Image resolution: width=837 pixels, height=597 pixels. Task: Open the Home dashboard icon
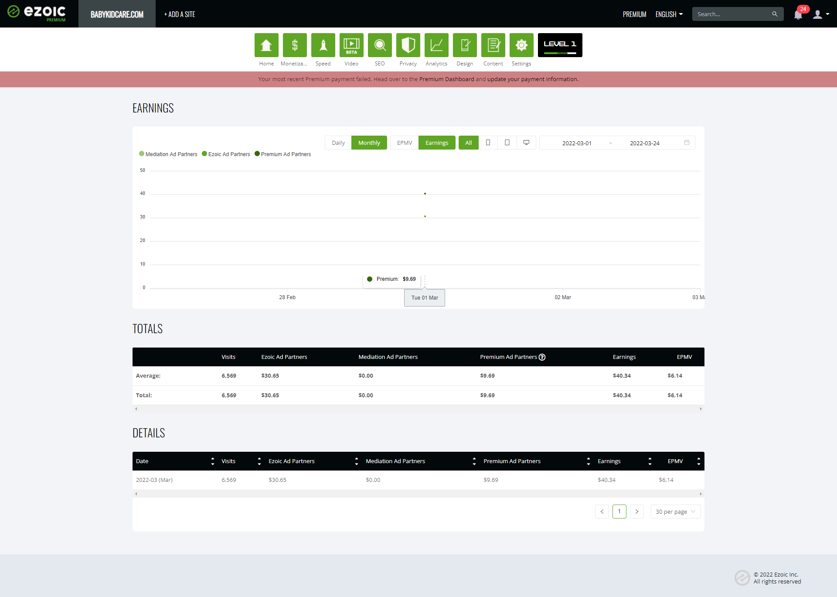pos(266,45)
